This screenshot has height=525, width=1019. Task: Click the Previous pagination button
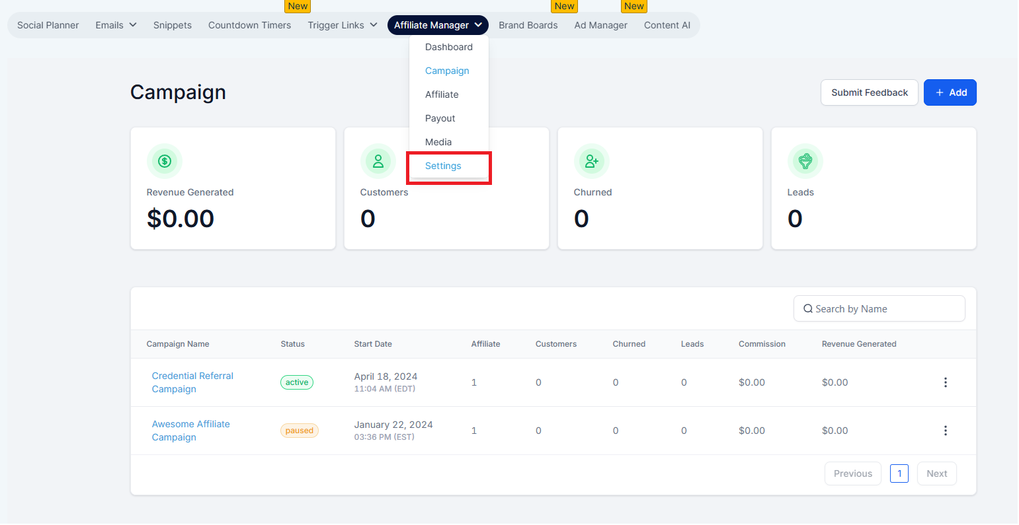853,473
